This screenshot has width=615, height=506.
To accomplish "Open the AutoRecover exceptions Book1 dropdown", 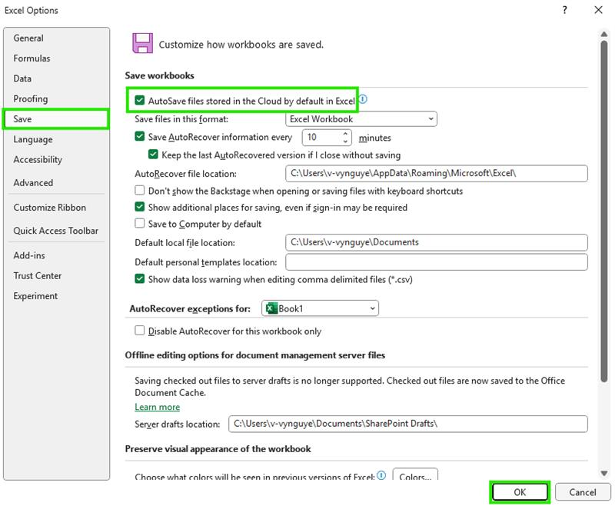I will pyautogui.click(x=320, y=308).
